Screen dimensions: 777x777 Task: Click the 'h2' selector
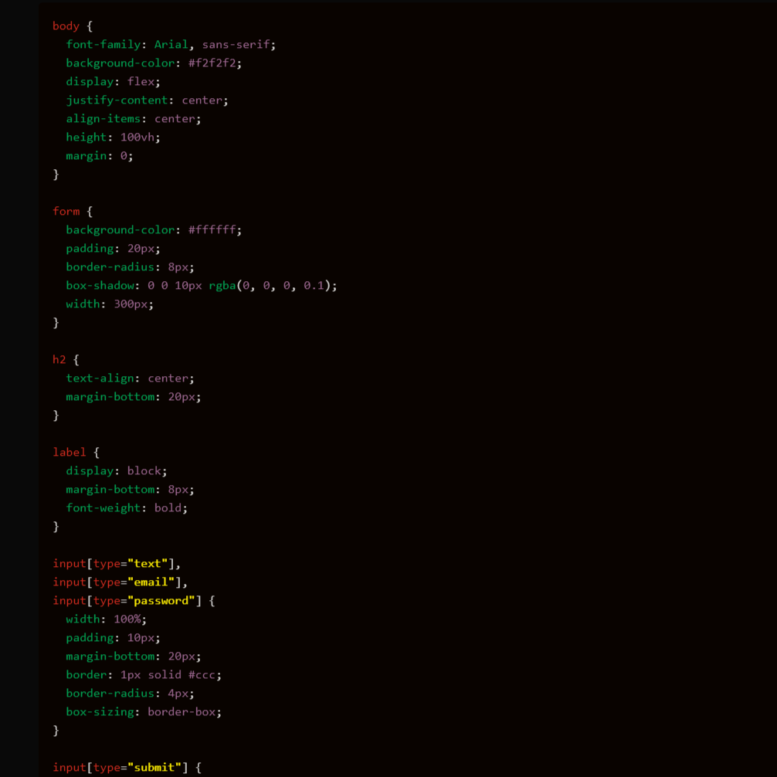pos(59,360)
